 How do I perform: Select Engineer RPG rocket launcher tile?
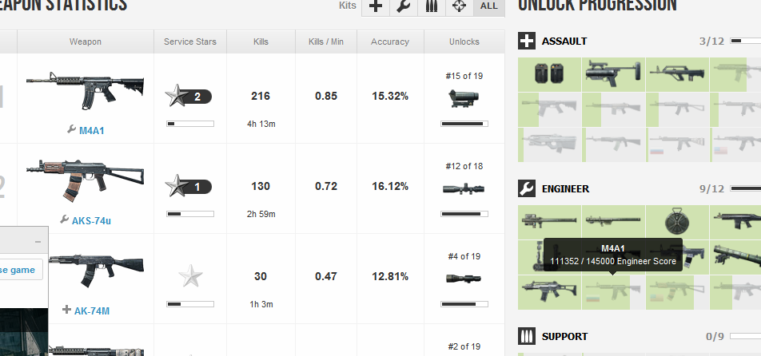tap(613, 222)
